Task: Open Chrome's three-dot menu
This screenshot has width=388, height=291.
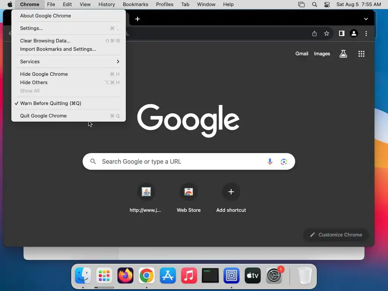Action: 366,33
